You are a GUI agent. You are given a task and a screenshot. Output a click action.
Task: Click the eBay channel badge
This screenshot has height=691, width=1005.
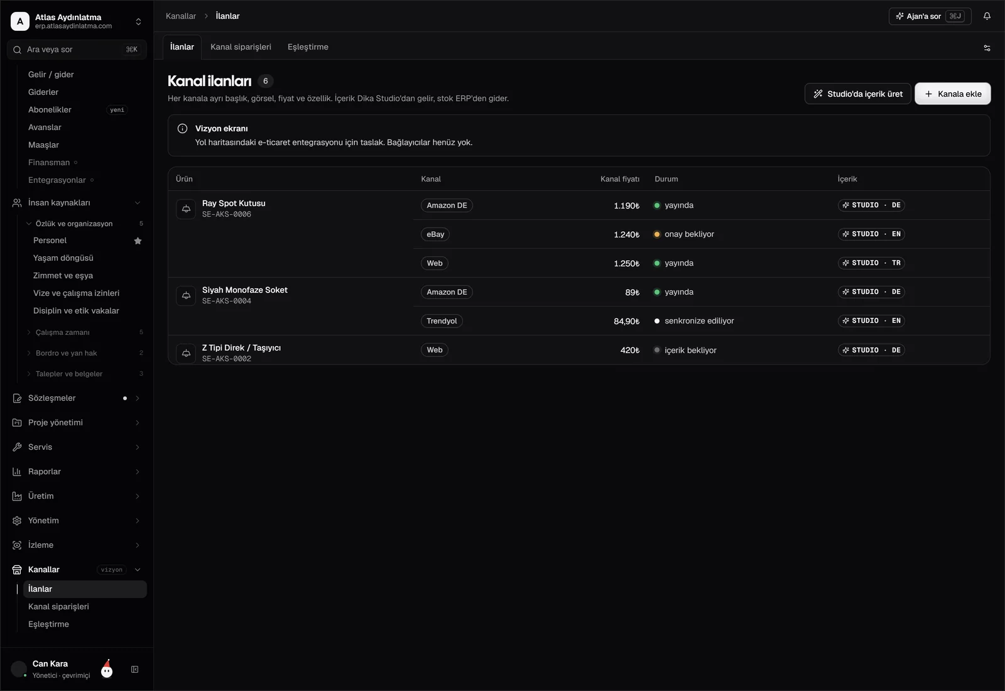coord(435,234)
